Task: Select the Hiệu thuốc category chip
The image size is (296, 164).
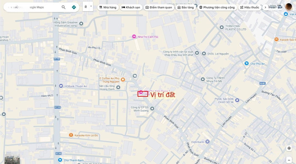Action: tap(249, 7)
